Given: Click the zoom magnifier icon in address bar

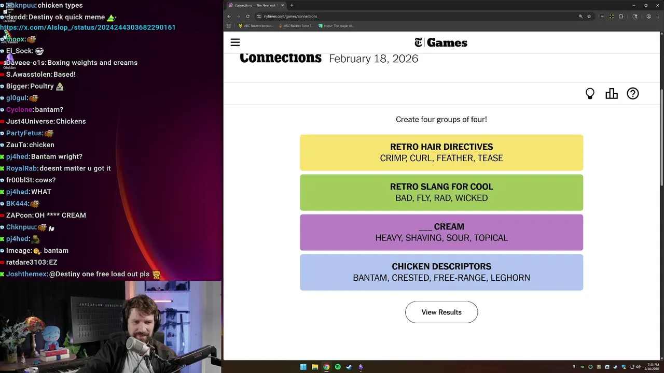Looking at the screenshot, I should (580, 16).
